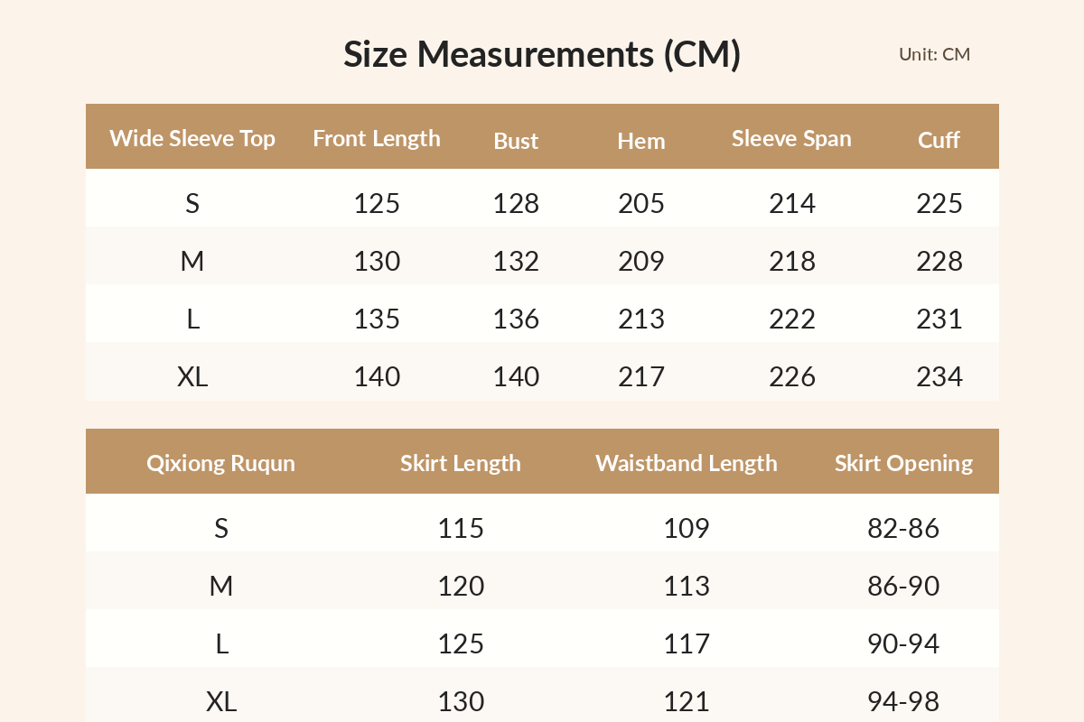Select the Sleeve Span header

click(x=791, y=138)
